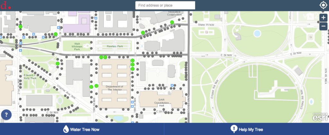329x135 pixels.
Task: Zoom in with the plus button
Action: click(x=323, y=18)
